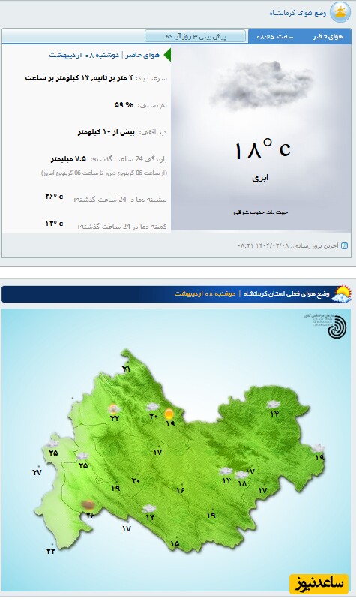Open the 3-day forecast tab

pos(195,36)
